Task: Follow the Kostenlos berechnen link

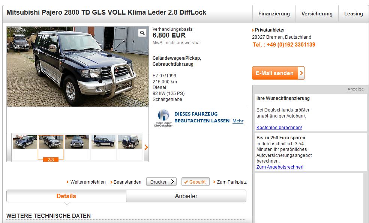Action: [x=279, y=127]
